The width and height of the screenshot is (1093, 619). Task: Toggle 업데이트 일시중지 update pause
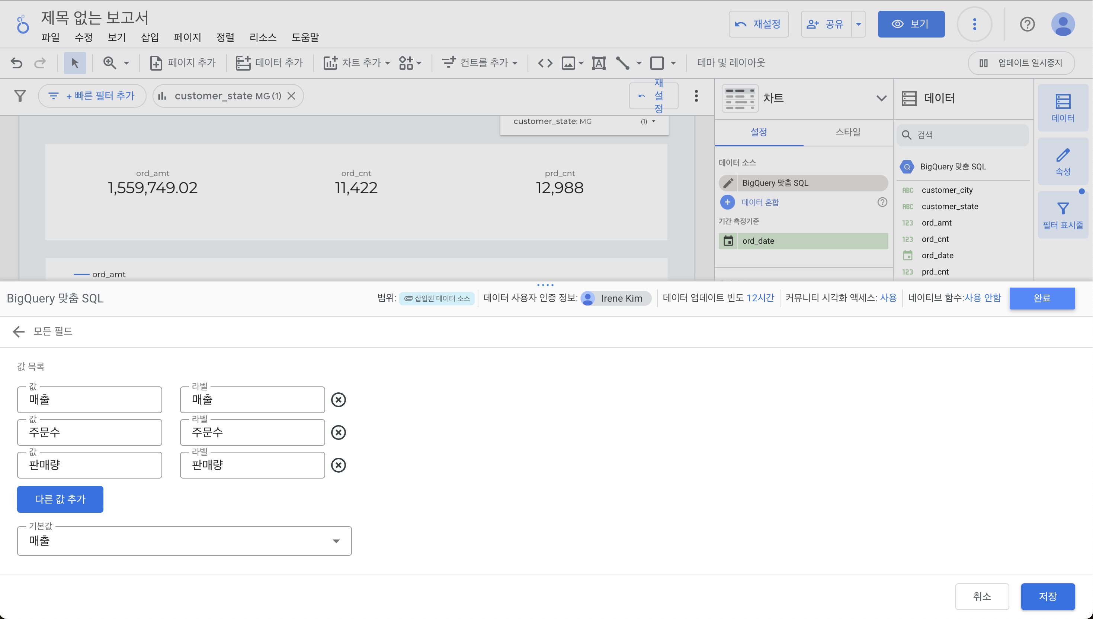point(1021,63)
